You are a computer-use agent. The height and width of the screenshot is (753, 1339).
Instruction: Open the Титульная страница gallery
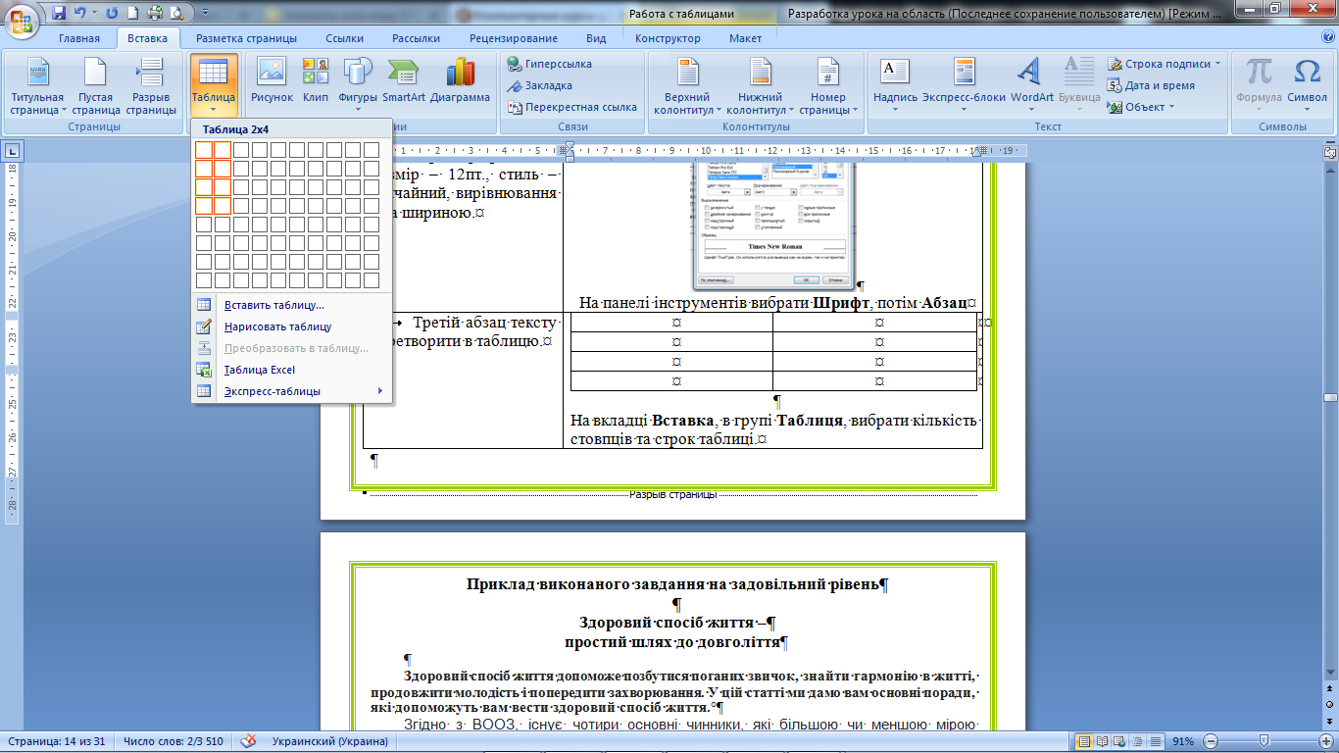click(x=37, y=85)
